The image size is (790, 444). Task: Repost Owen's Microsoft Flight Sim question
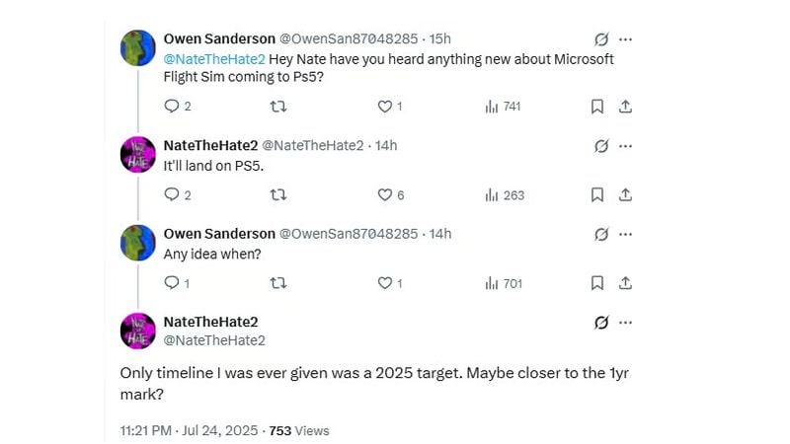point(278,107)
